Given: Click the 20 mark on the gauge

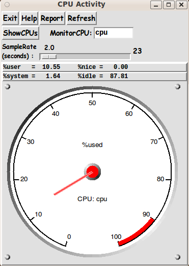Looking at the screenshot, I should point(24,179).
